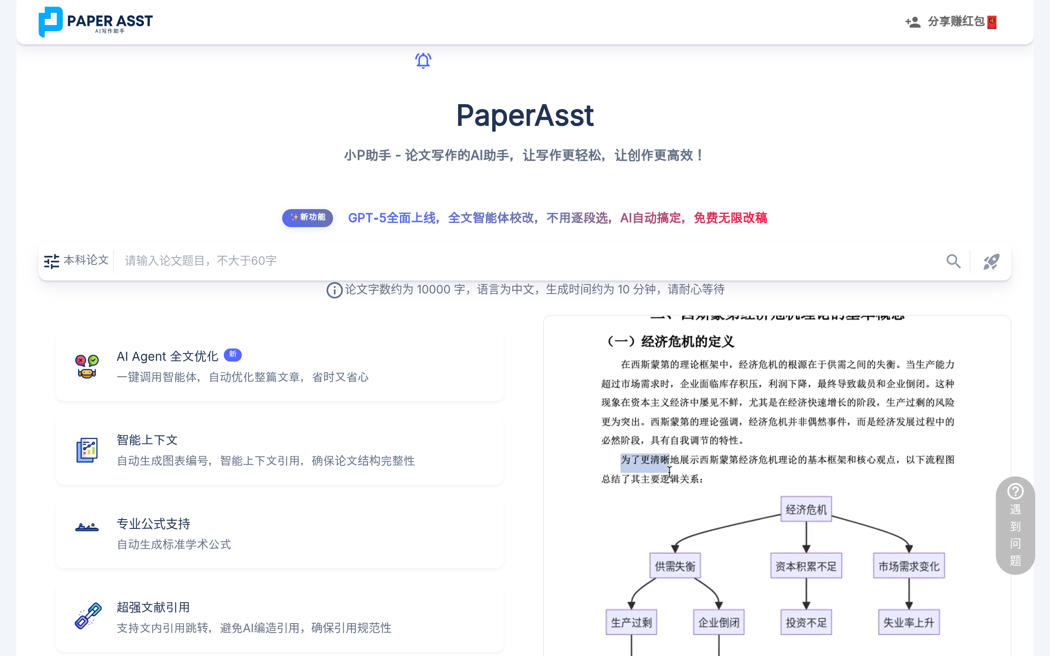
Task: Click the search magnifier icon
Action: coord(953,261)
